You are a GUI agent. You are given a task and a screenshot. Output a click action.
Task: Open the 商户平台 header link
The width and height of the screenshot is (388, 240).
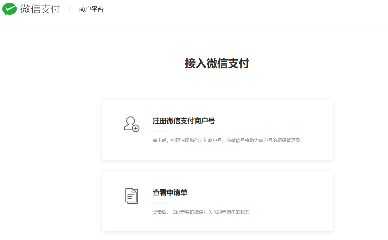pos(91,9)
